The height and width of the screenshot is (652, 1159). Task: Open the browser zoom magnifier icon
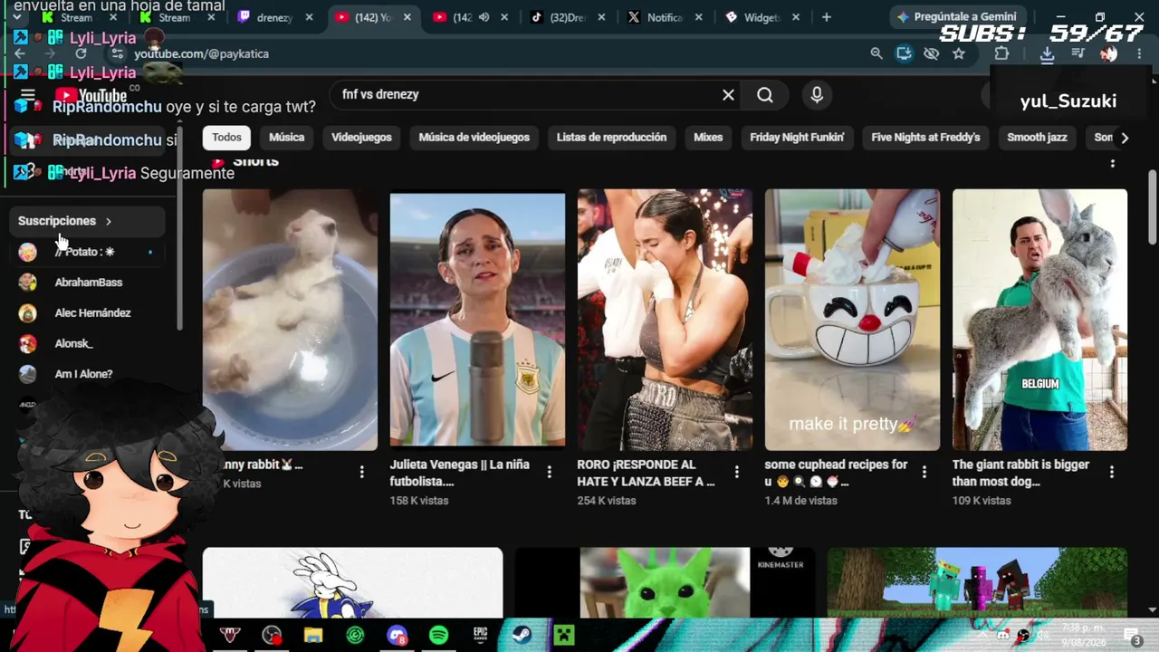[x=876, y=53]
